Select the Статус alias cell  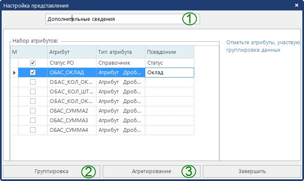point(169,63)
